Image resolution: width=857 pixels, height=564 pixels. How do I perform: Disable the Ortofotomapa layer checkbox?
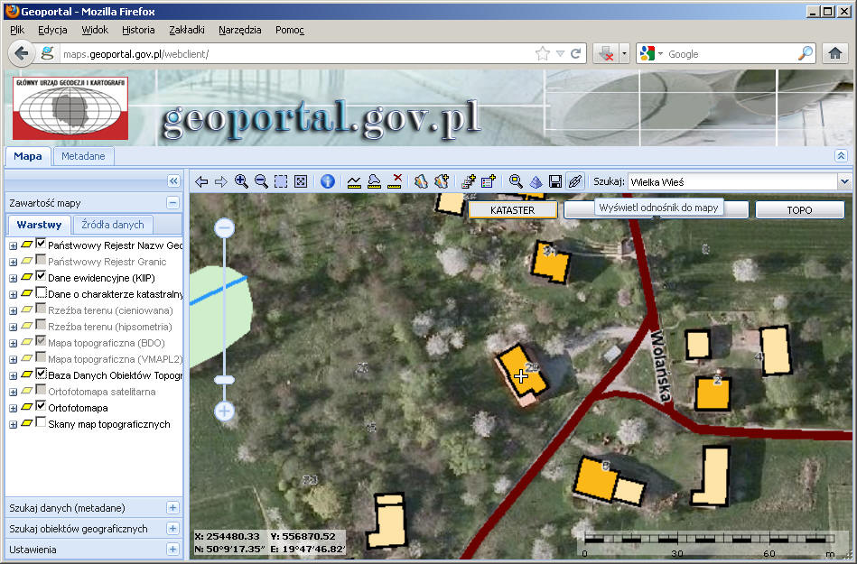[41, 406]
